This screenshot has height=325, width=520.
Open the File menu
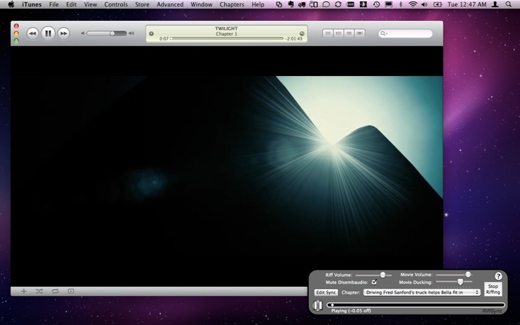coord(54,5)
